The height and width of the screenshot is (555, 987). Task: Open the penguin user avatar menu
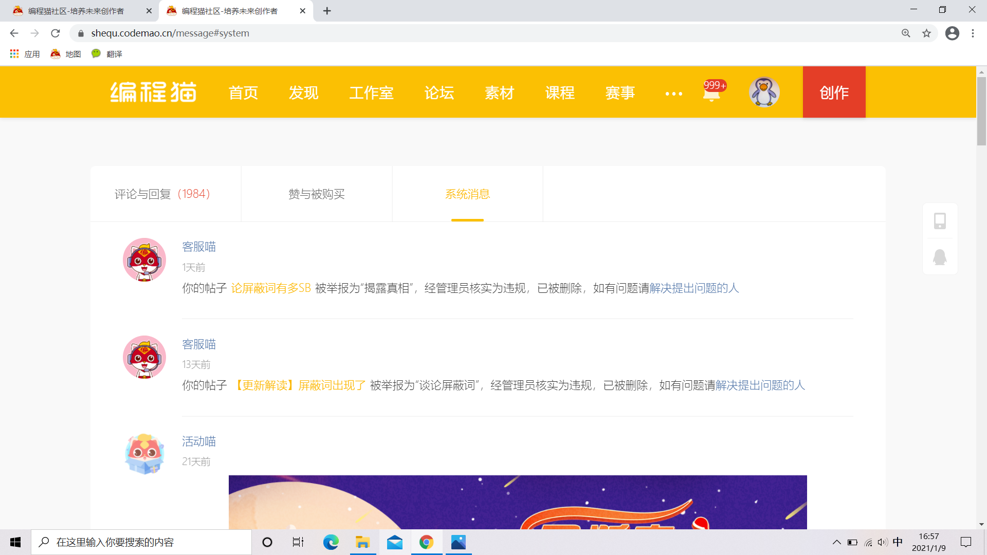pos(764,92)
